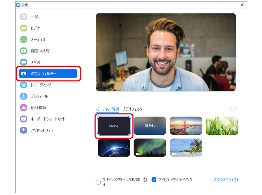Open the 一般 settings label
This screenshot has height=195, width=262.
pyautogui.click(x=35, y=17)
